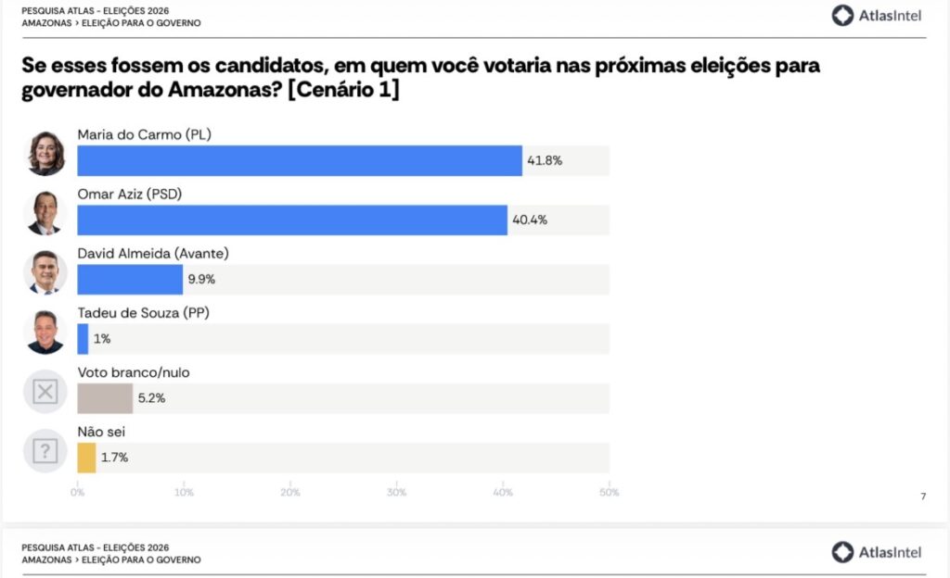Image resolution: width=950 pixels, height=578 pixels.
Task: Click the Não sei question mark icon
Action: pyautogui.click(x=45, y=451)
